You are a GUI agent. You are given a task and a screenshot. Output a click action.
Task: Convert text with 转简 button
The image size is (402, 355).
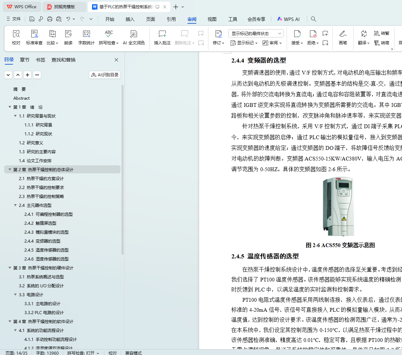pos(381,43)
